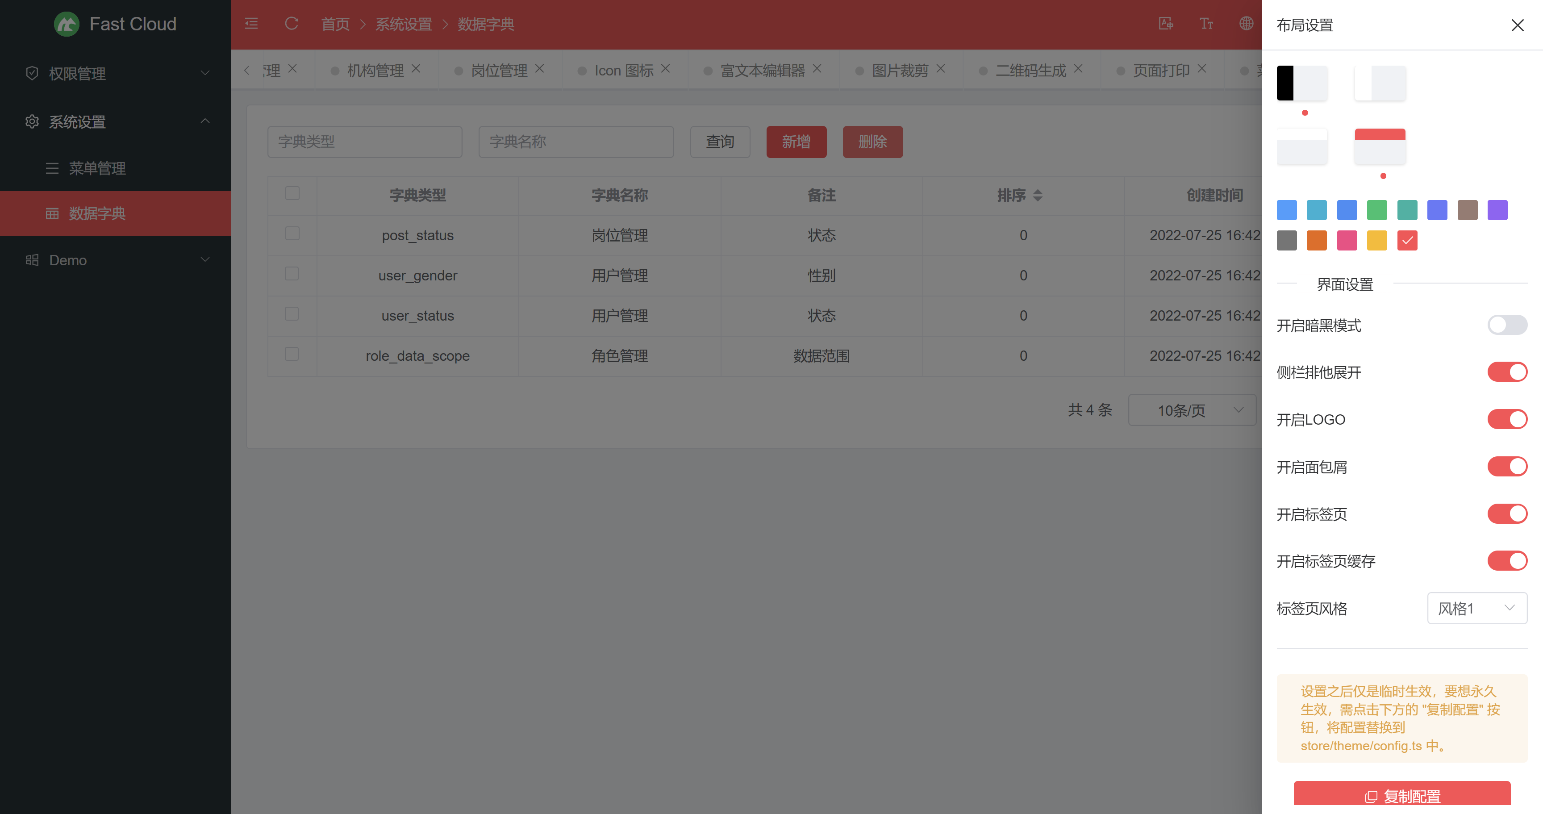Viewport: 1543px width, 814px height.
Task: Switch to the 富文本编辑器 tab
Action: coord(762,71)
